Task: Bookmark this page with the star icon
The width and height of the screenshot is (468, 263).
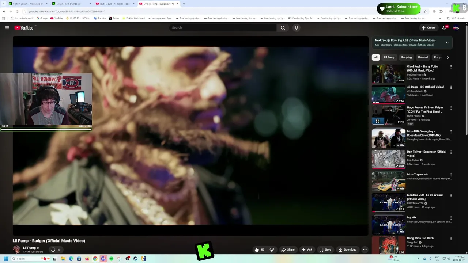Action: 425,11
